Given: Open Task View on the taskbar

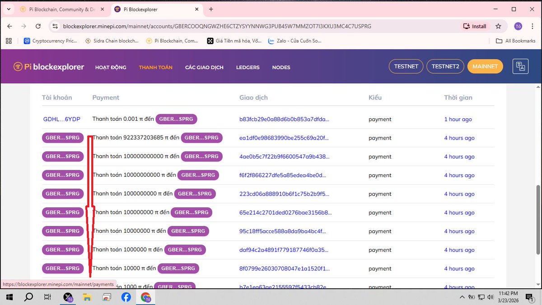Looking at the screenshot, I should coord(47,297).
